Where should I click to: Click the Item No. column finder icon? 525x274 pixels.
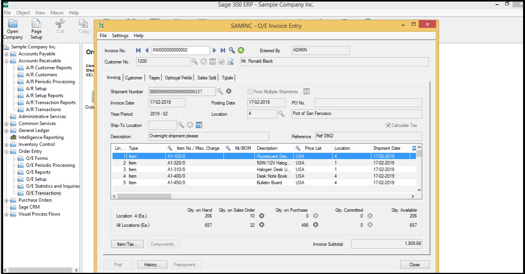coord(170,148)
